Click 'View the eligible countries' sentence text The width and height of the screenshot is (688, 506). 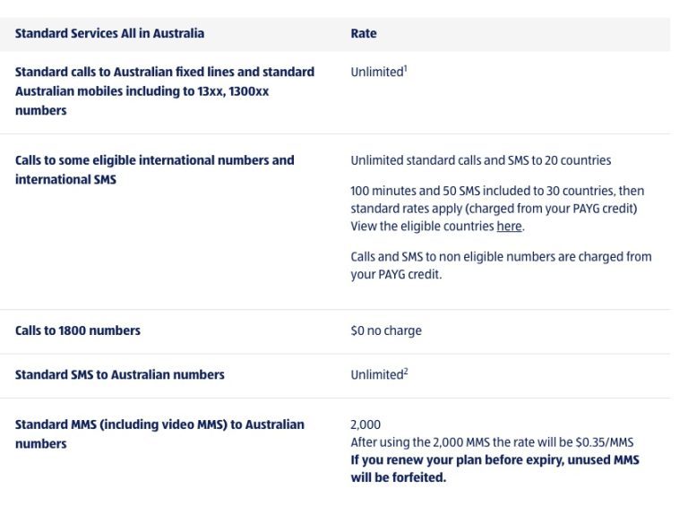[421, 227]
